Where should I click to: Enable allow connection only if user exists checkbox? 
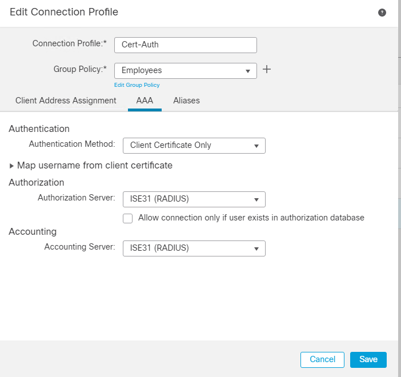(128, 218)
